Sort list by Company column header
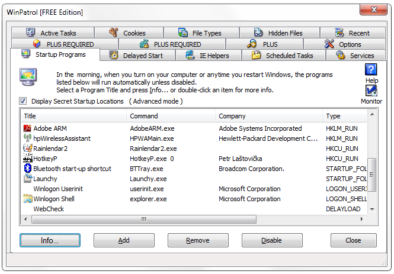This screenshot has height=274, width=394. [x=269, y=116]
